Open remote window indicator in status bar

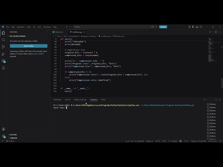click(2, 141)
